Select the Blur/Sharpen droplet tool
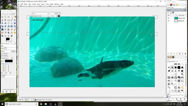Viewport: 188px width, 106px height. (6, 36)
